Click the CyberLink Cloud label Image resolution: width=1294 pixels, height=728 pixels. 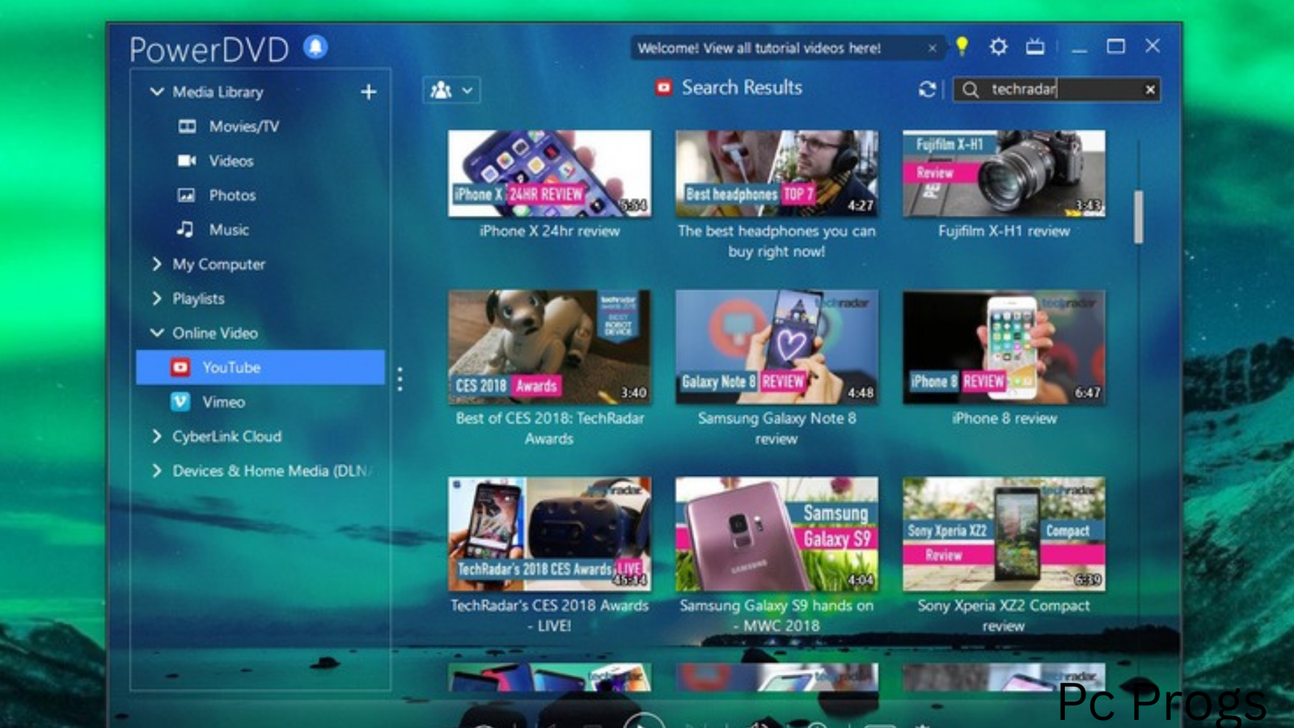coord(227,437)
